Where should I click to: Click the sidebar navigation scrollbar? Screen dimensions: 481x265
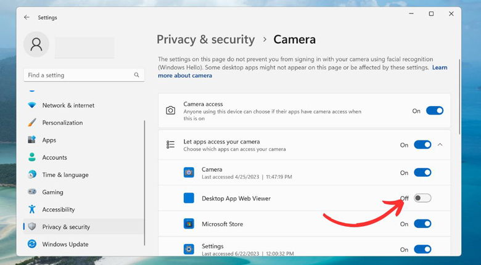coord(144,183)
